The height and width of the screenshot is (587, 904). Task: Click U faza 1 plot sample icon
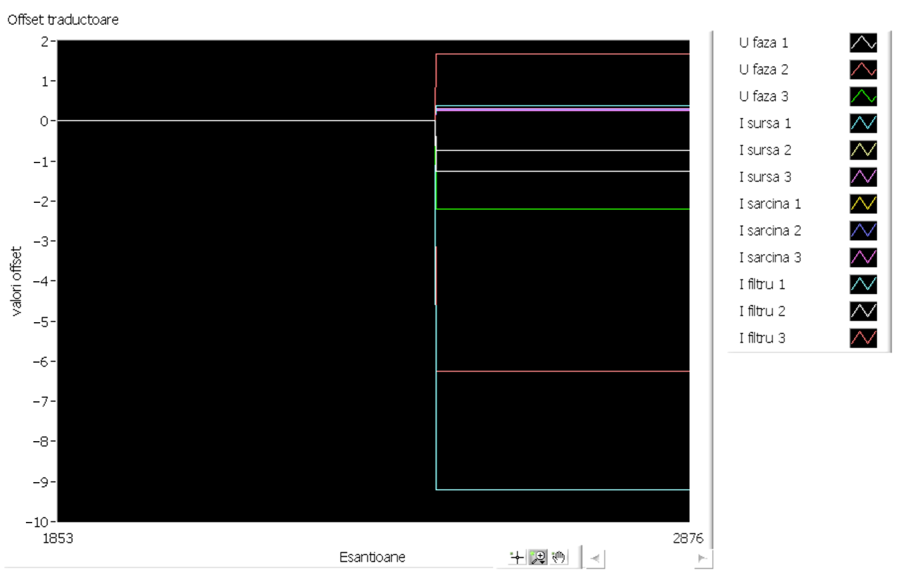pyautogui.click(x=863, y=43)
